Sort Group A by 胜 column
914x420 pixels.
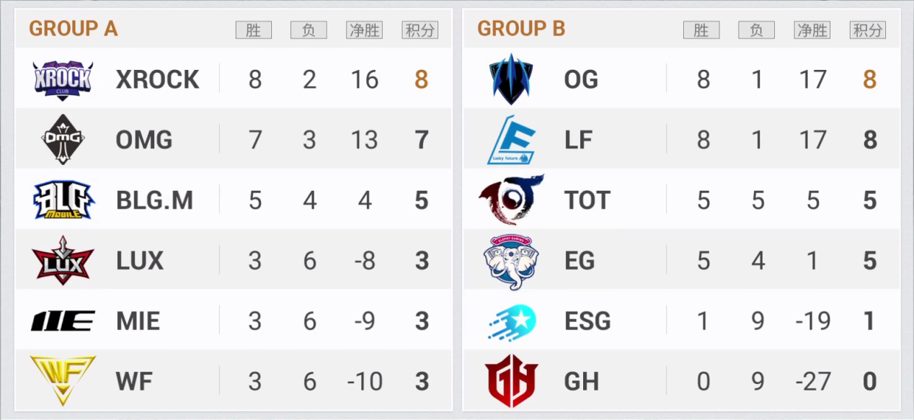click(254, 30)
